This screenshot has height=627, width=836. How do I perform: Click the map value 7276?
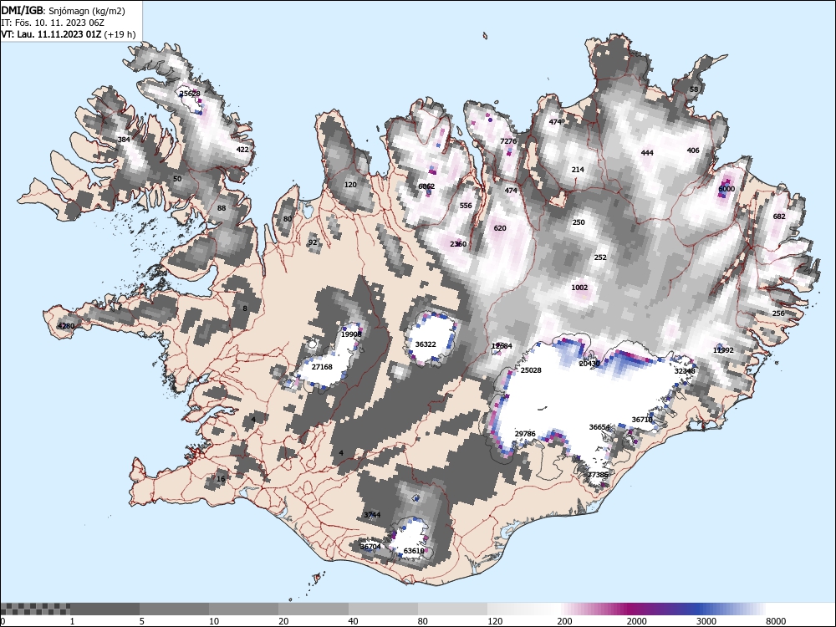[x=508, y=141]
